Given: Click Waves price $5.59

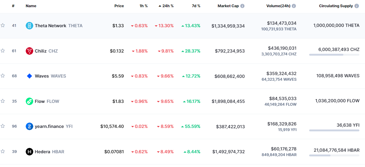Looking at the screenshot, I should tap(118, 76).
